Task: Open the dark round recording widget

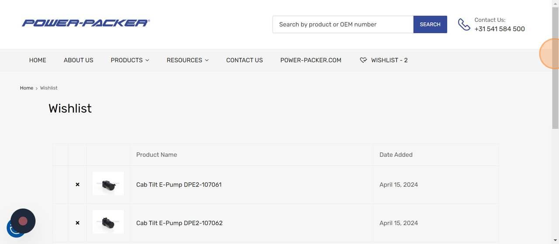Action: (23, 221)
